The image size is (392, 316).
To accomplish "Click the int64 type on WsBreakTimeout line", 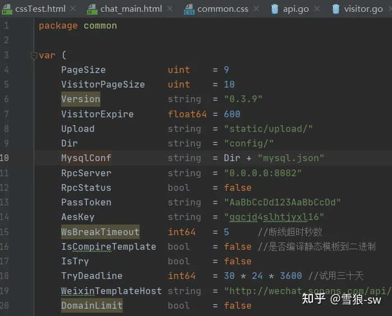I will 182,232.
